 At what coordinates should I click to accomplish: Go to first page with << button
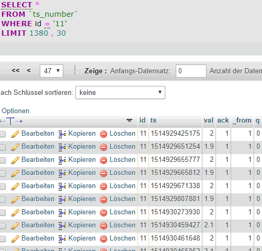point(16,71)
